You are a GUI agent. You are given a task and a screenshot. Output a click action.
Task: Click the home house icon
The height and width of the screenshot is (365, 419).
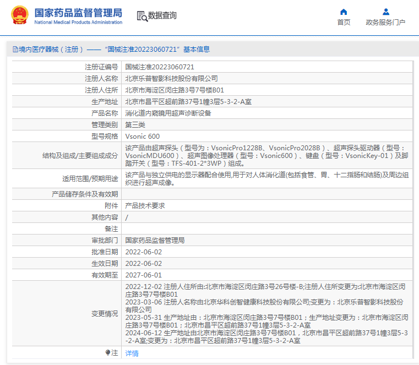(x=344, y=12)
